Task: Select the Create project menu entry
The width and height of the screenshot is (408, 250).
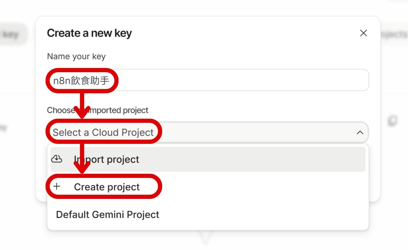Action: coord(107,187)
